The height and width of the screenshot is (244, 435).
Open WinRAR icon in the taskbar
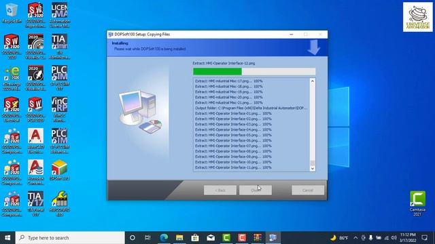(258, 238)
